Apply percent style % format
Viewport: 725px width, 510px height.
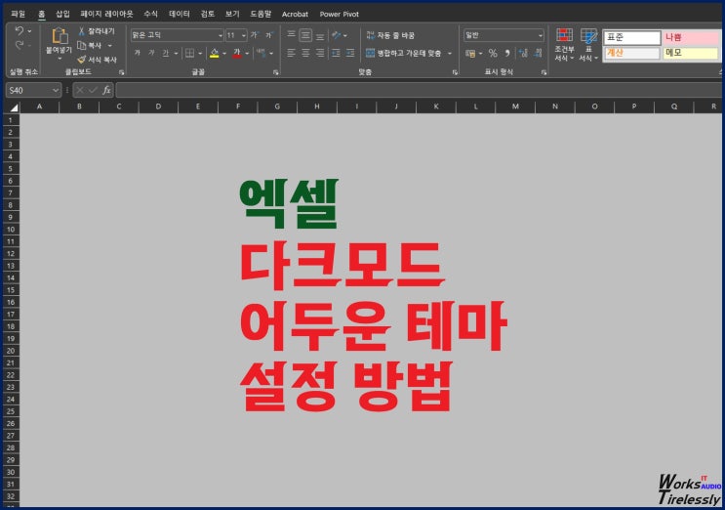(493, 53)
